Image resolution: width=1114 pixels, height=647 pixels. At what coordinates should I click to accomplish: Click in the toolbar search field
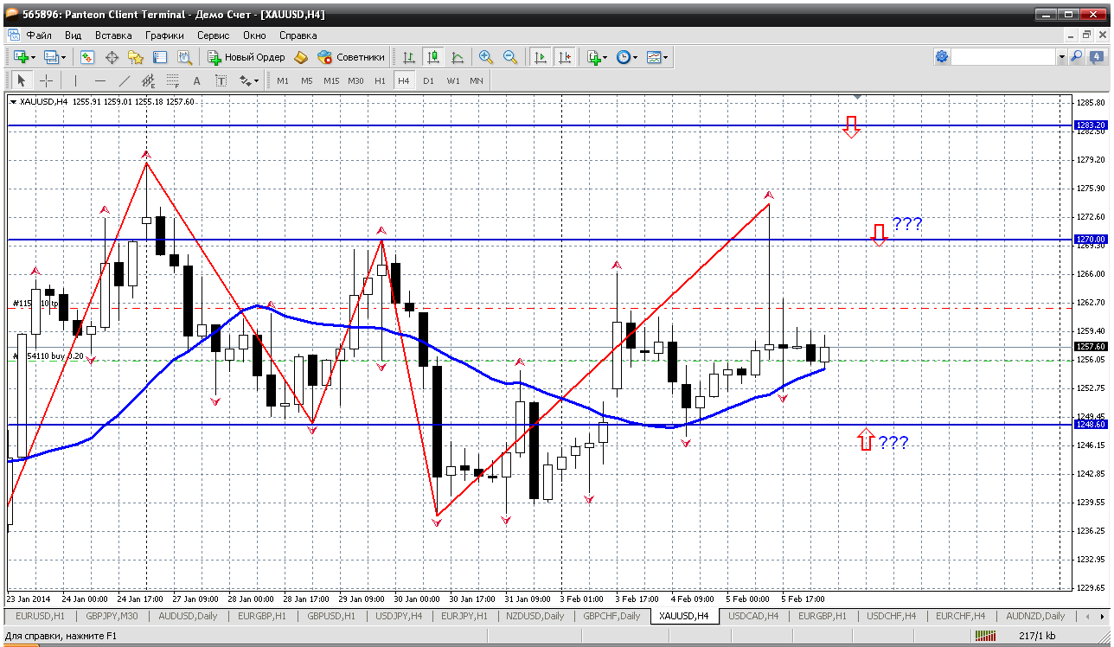point(1004,57)
